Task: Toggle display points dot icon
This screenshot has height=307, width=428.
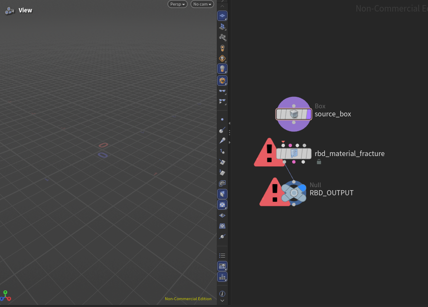Action: click(222, 119)
